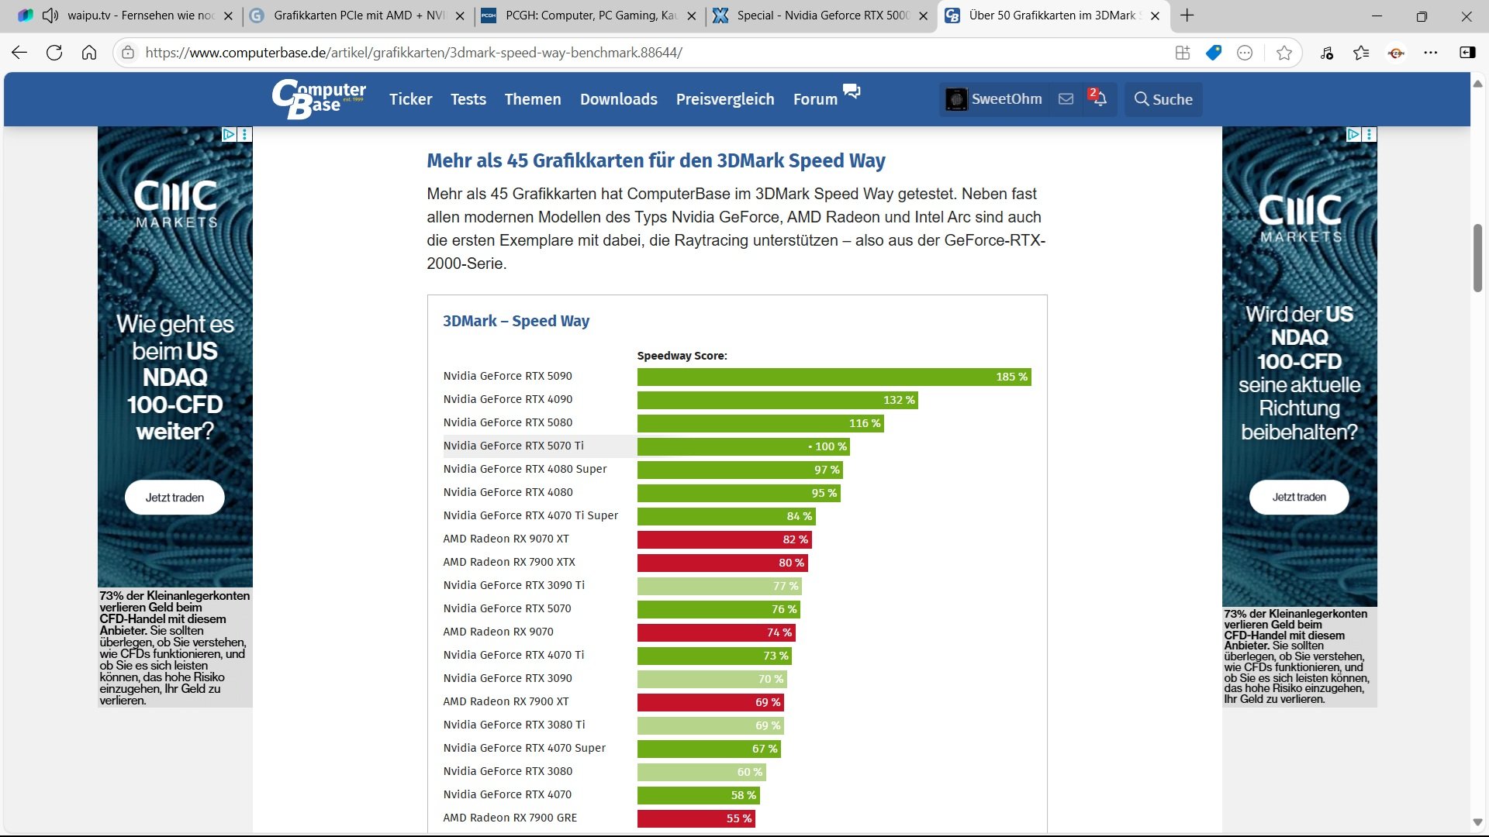Open the ad options menu on left banner
This screenshot has width=1489, height=837.
(x=245, y=134)
